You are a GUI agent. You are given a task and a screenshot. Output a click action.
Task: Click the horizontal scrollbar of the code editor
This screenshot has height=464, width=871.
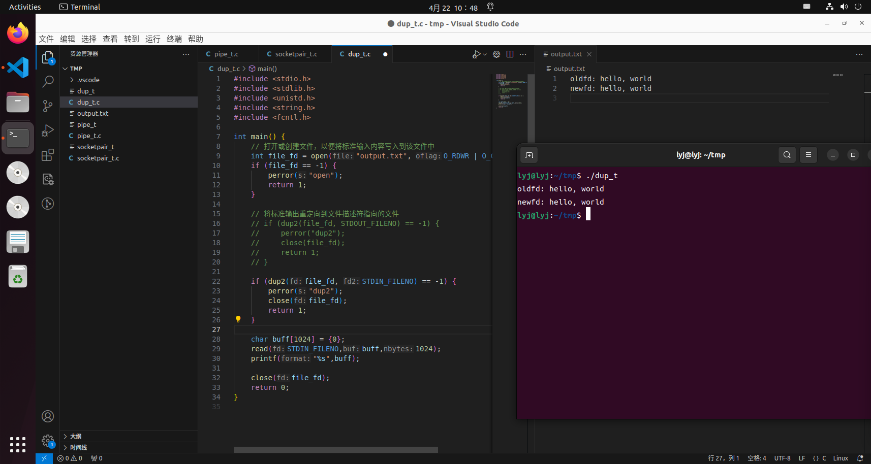coord(336,450)
